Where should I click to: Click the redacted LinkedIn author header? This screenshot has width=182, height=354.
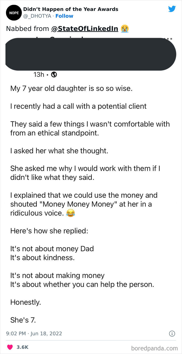[90, 54]
